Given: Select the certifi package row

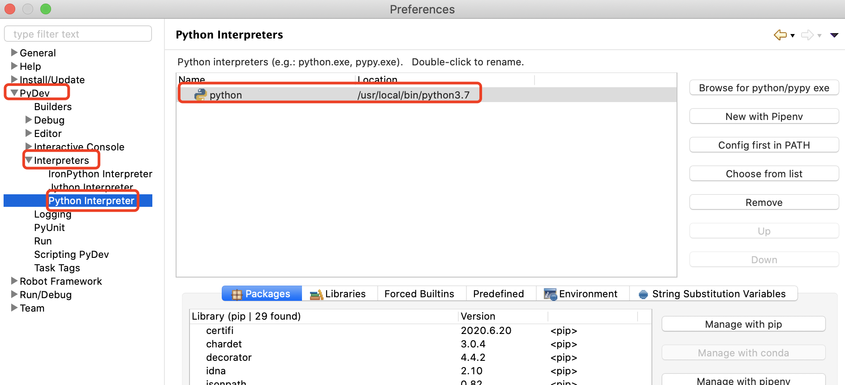Looking at the screenshot, I should coord(420,330).
